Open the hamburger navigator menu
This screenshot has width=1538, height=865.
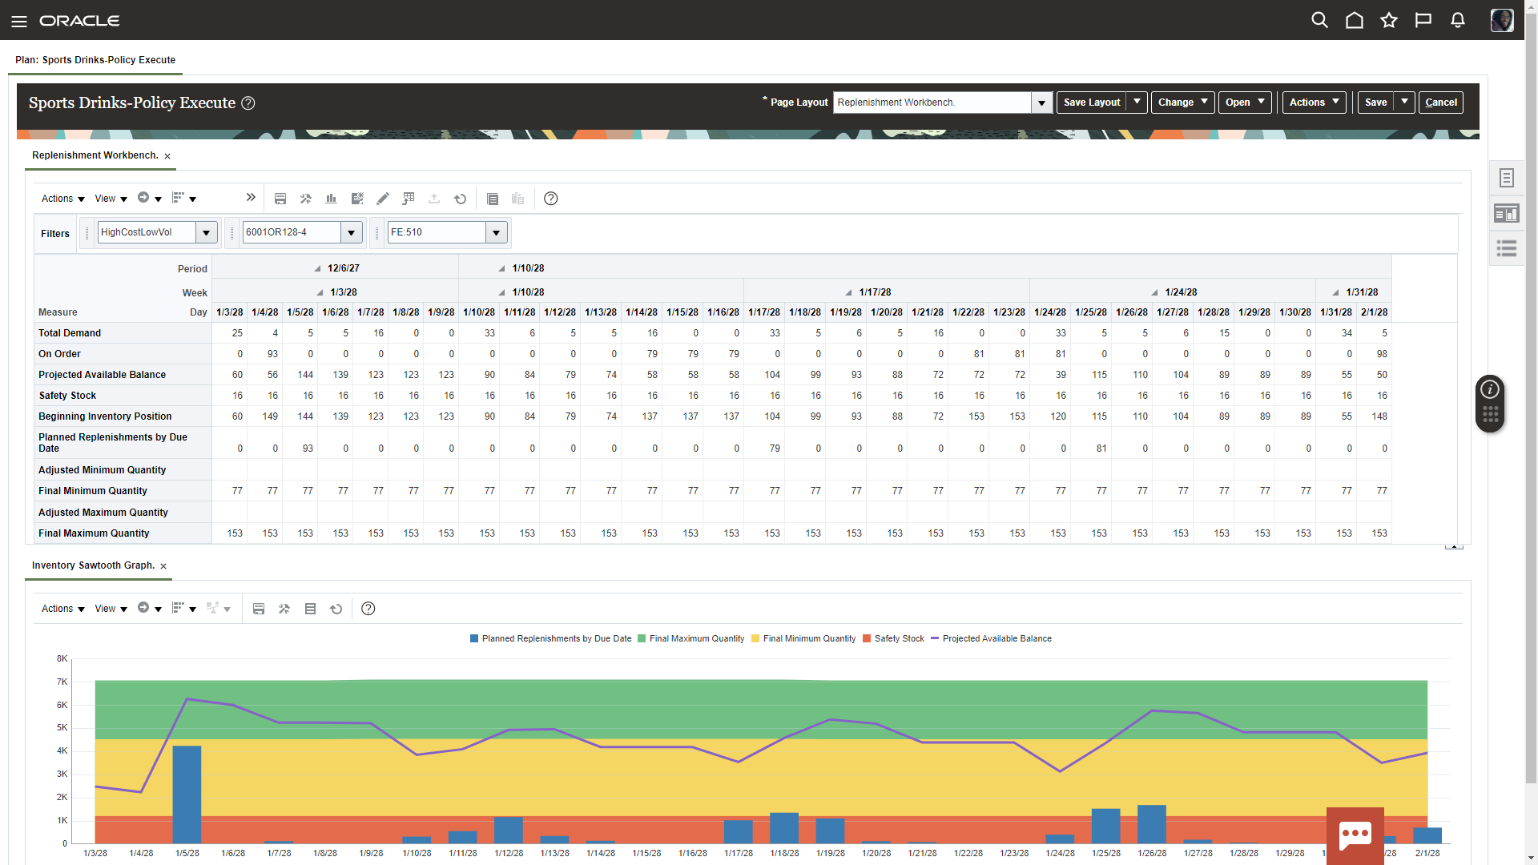(x=19, y=21)
